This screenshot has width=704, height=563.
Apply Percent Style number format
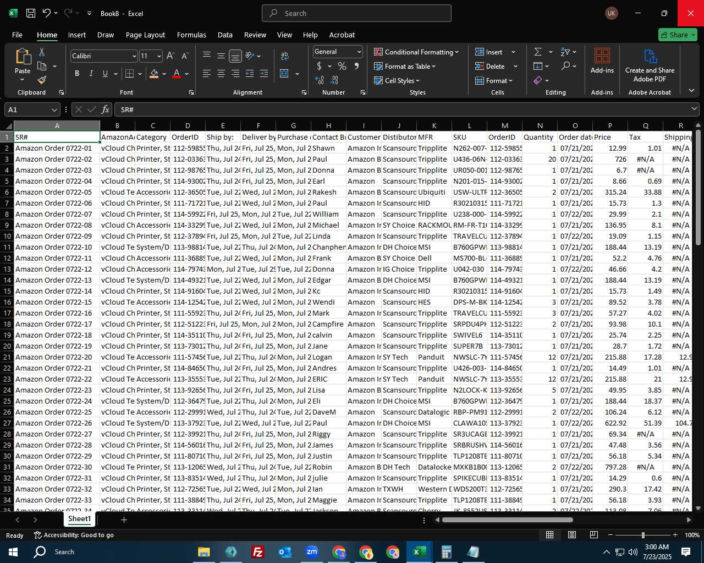pyautogui.click(x=342, y=66)
